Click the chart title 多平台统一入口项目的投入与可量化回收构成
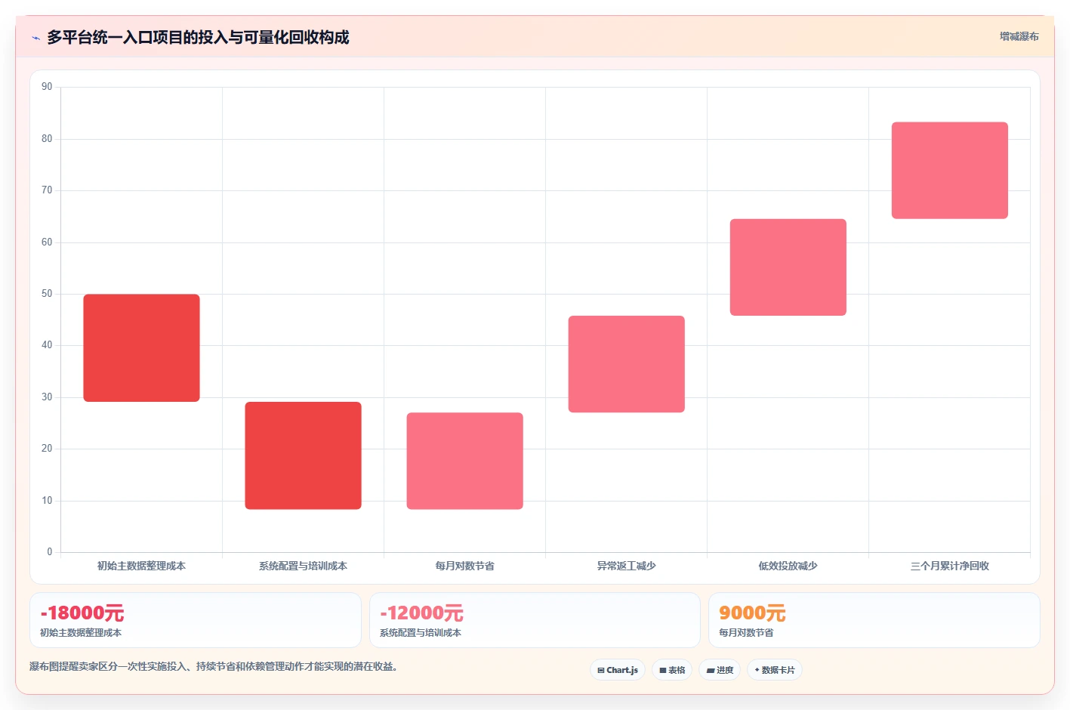 [198, 37]
